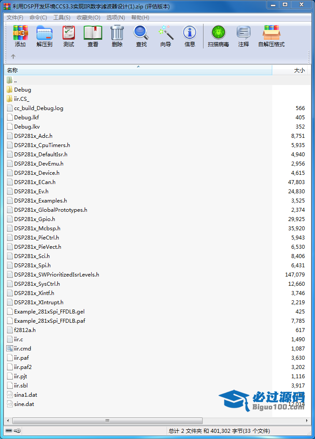Viewport: 315px width, 439px height.
Task: Click the 添加 (Add) toolbar icon
Action: pyautogui.click(x=20, y=33)
